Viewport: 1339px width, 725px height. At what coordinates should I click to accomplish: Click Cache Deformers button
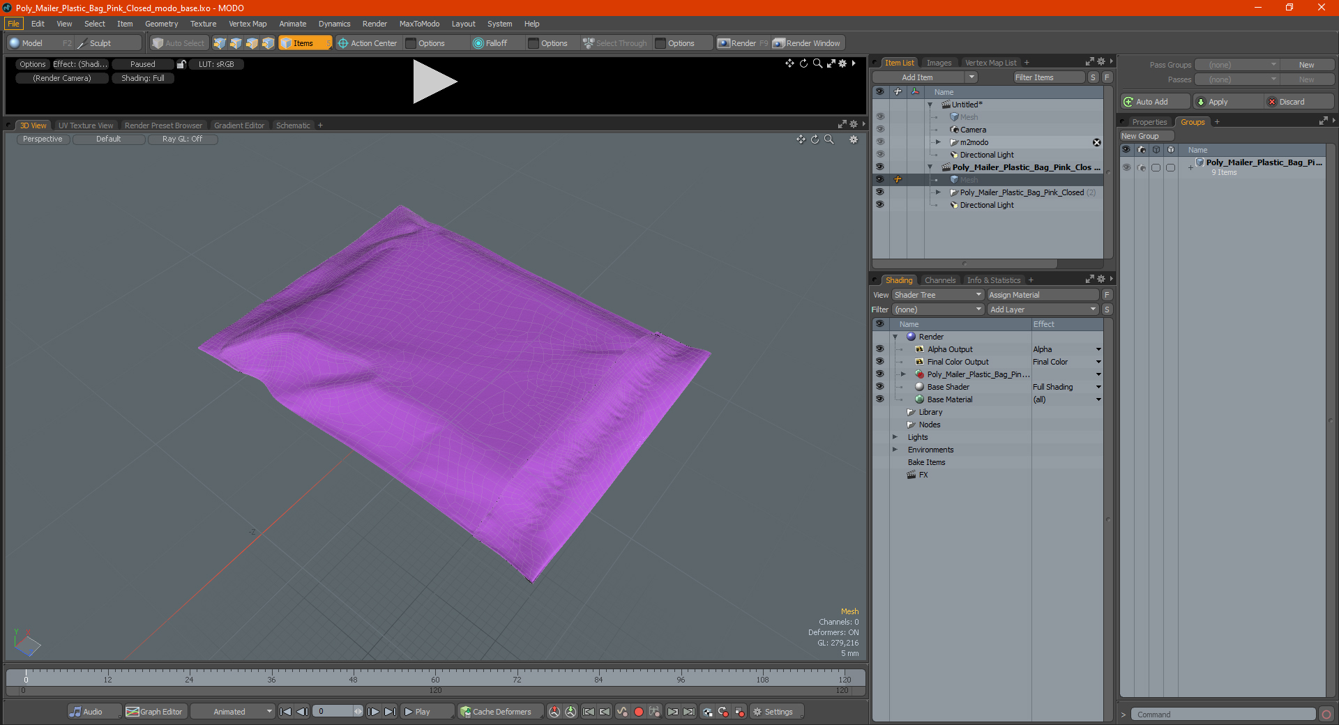(x=500, y=712)
